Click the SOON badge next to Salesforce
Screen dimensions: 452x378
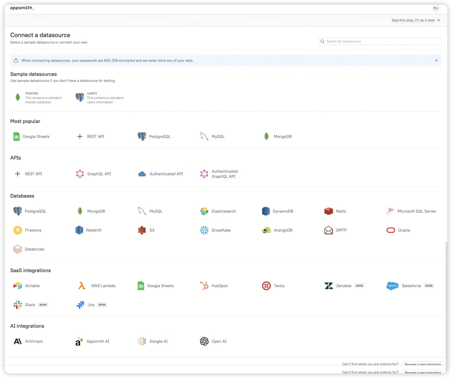click(x=429, y=286)
